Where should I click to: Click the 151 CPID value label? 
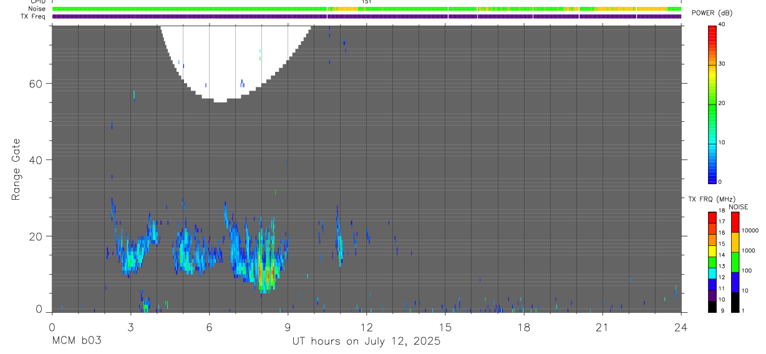pyautogui.click(x=366, y=2)
